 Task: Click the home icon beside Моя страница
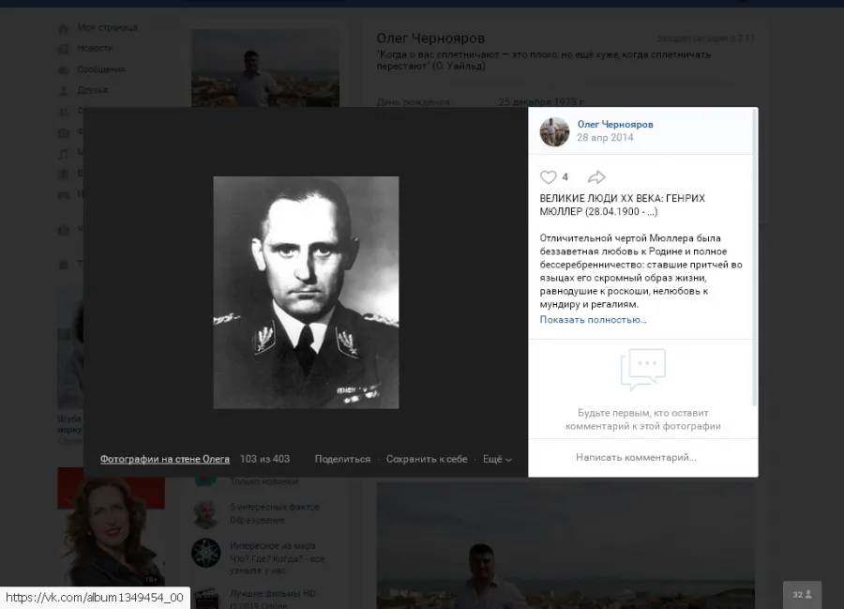[x=64, y=28]
